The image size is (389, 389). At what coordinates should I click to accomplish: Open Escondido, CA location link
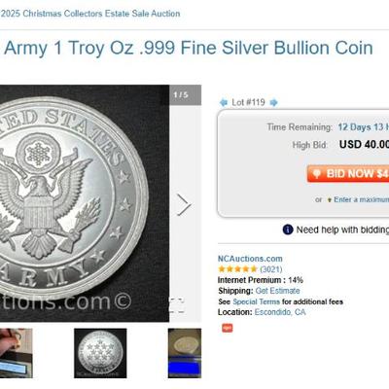[280, 312]
